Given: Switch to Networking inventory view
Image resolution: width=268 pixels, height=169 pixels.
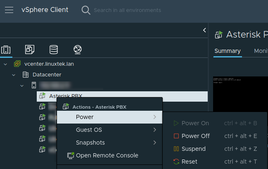Looking at the screenshot, I should click(x=78, y=50).
